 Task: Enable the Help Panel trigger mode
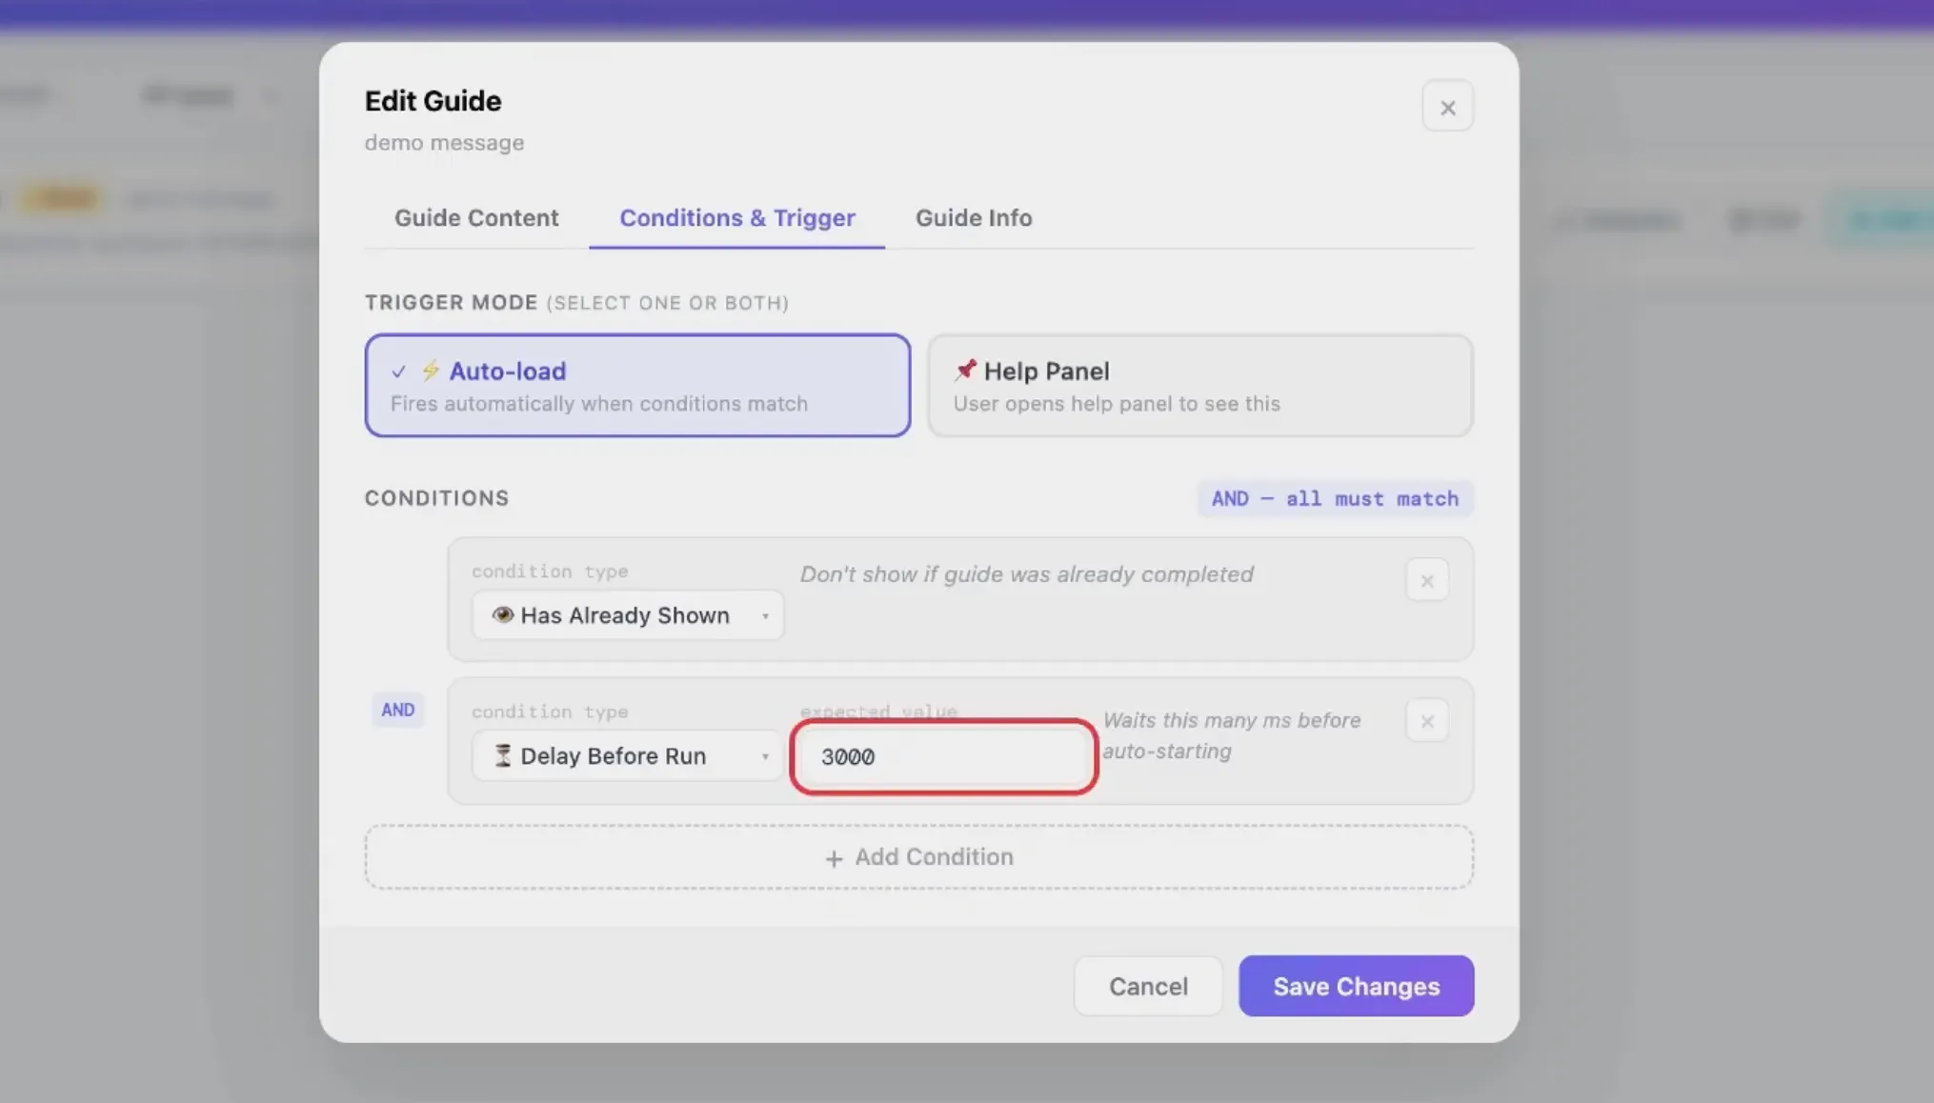click(1200, 386)
